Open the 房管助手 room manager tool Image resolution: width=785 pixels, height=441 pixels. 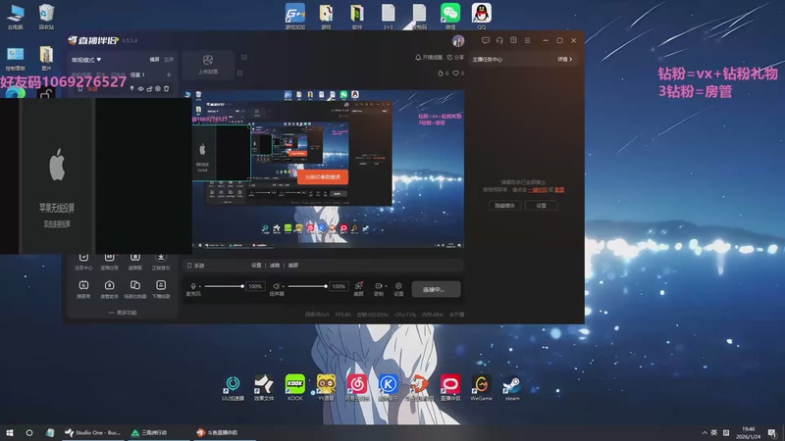[x=109, y=289]
